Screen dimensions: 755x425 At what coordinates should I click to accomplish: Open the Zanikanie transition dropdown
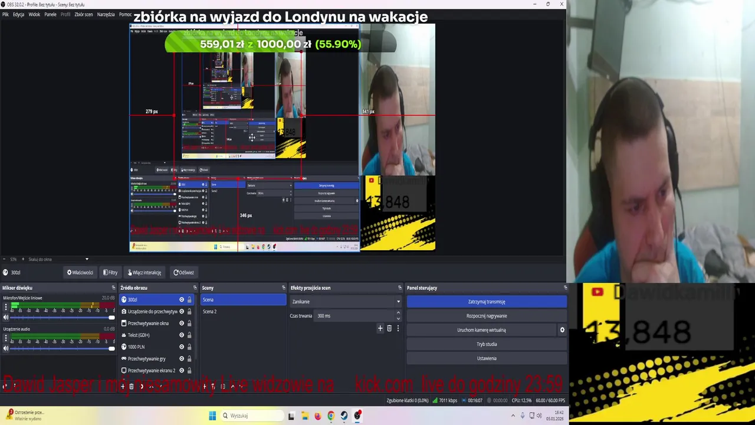(346, 302)
